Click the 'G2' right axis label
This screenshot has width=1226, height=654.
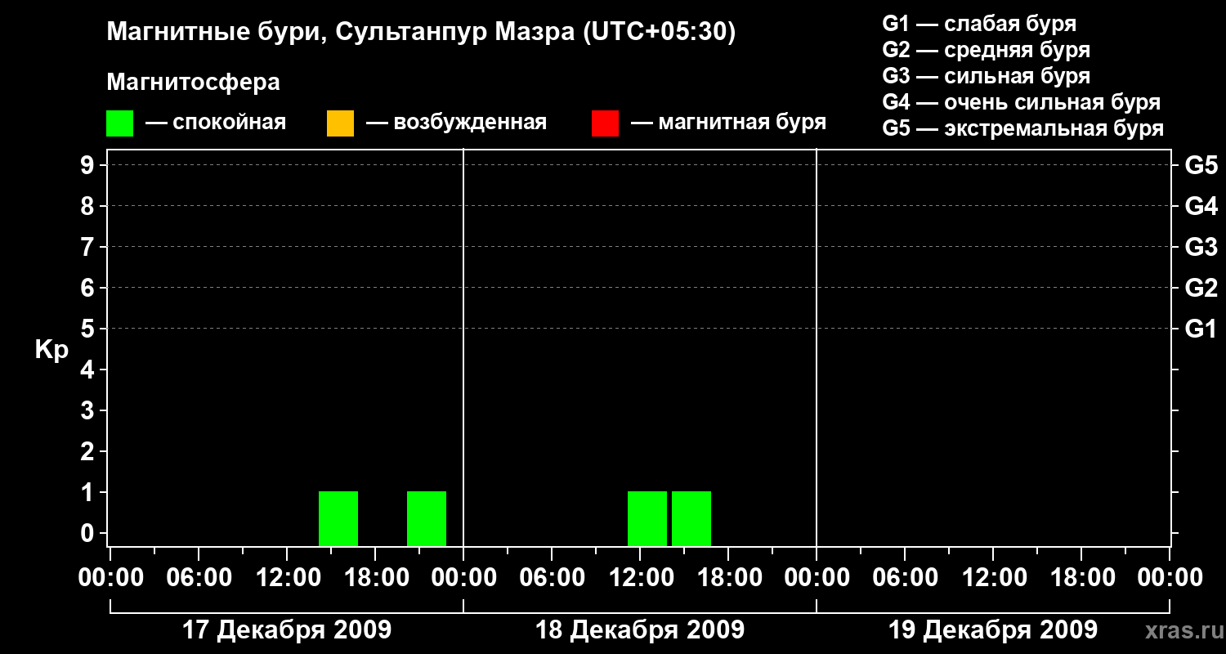pyautogui.click(x=1201, y=289)
